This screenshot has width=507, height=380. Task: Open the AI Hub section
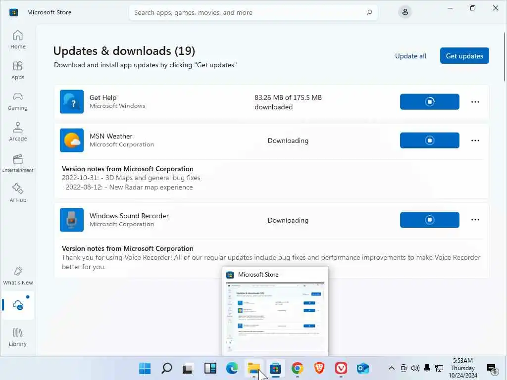18,193
